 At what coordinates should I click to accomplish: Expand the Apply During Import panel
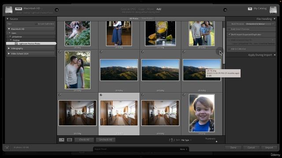click(x=275, y=55)
